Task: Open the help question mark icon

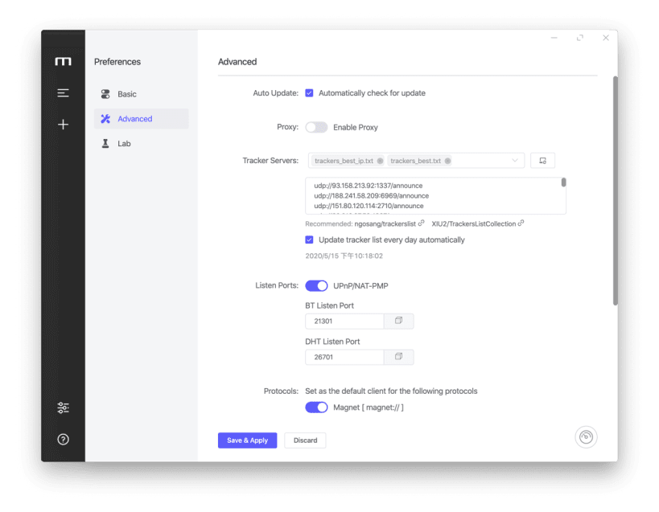Action: 63,440
